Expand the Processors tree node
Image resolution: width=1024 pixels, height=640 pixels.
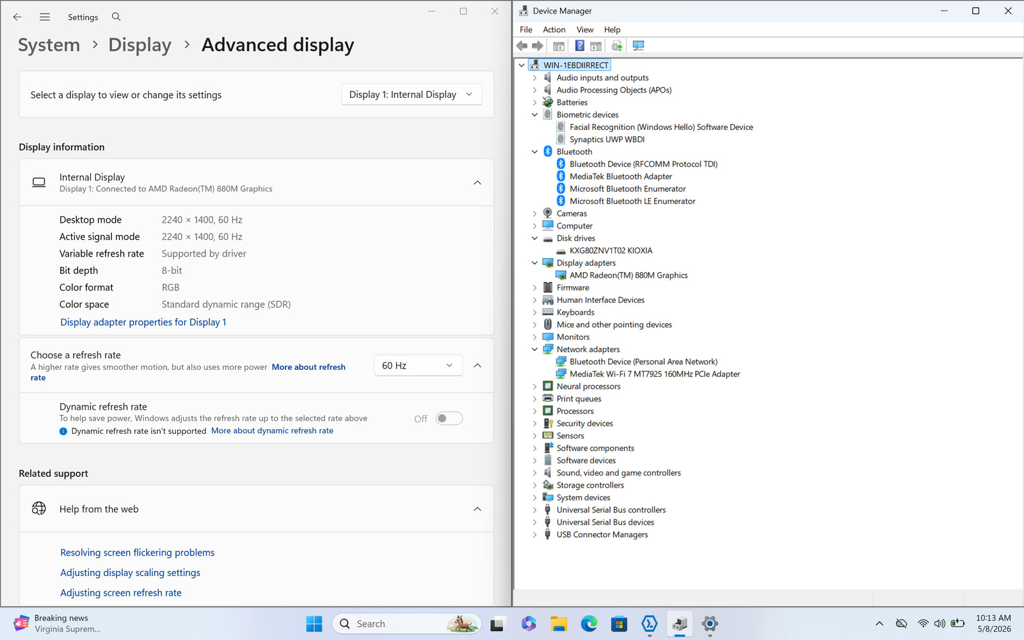point(535,412)
